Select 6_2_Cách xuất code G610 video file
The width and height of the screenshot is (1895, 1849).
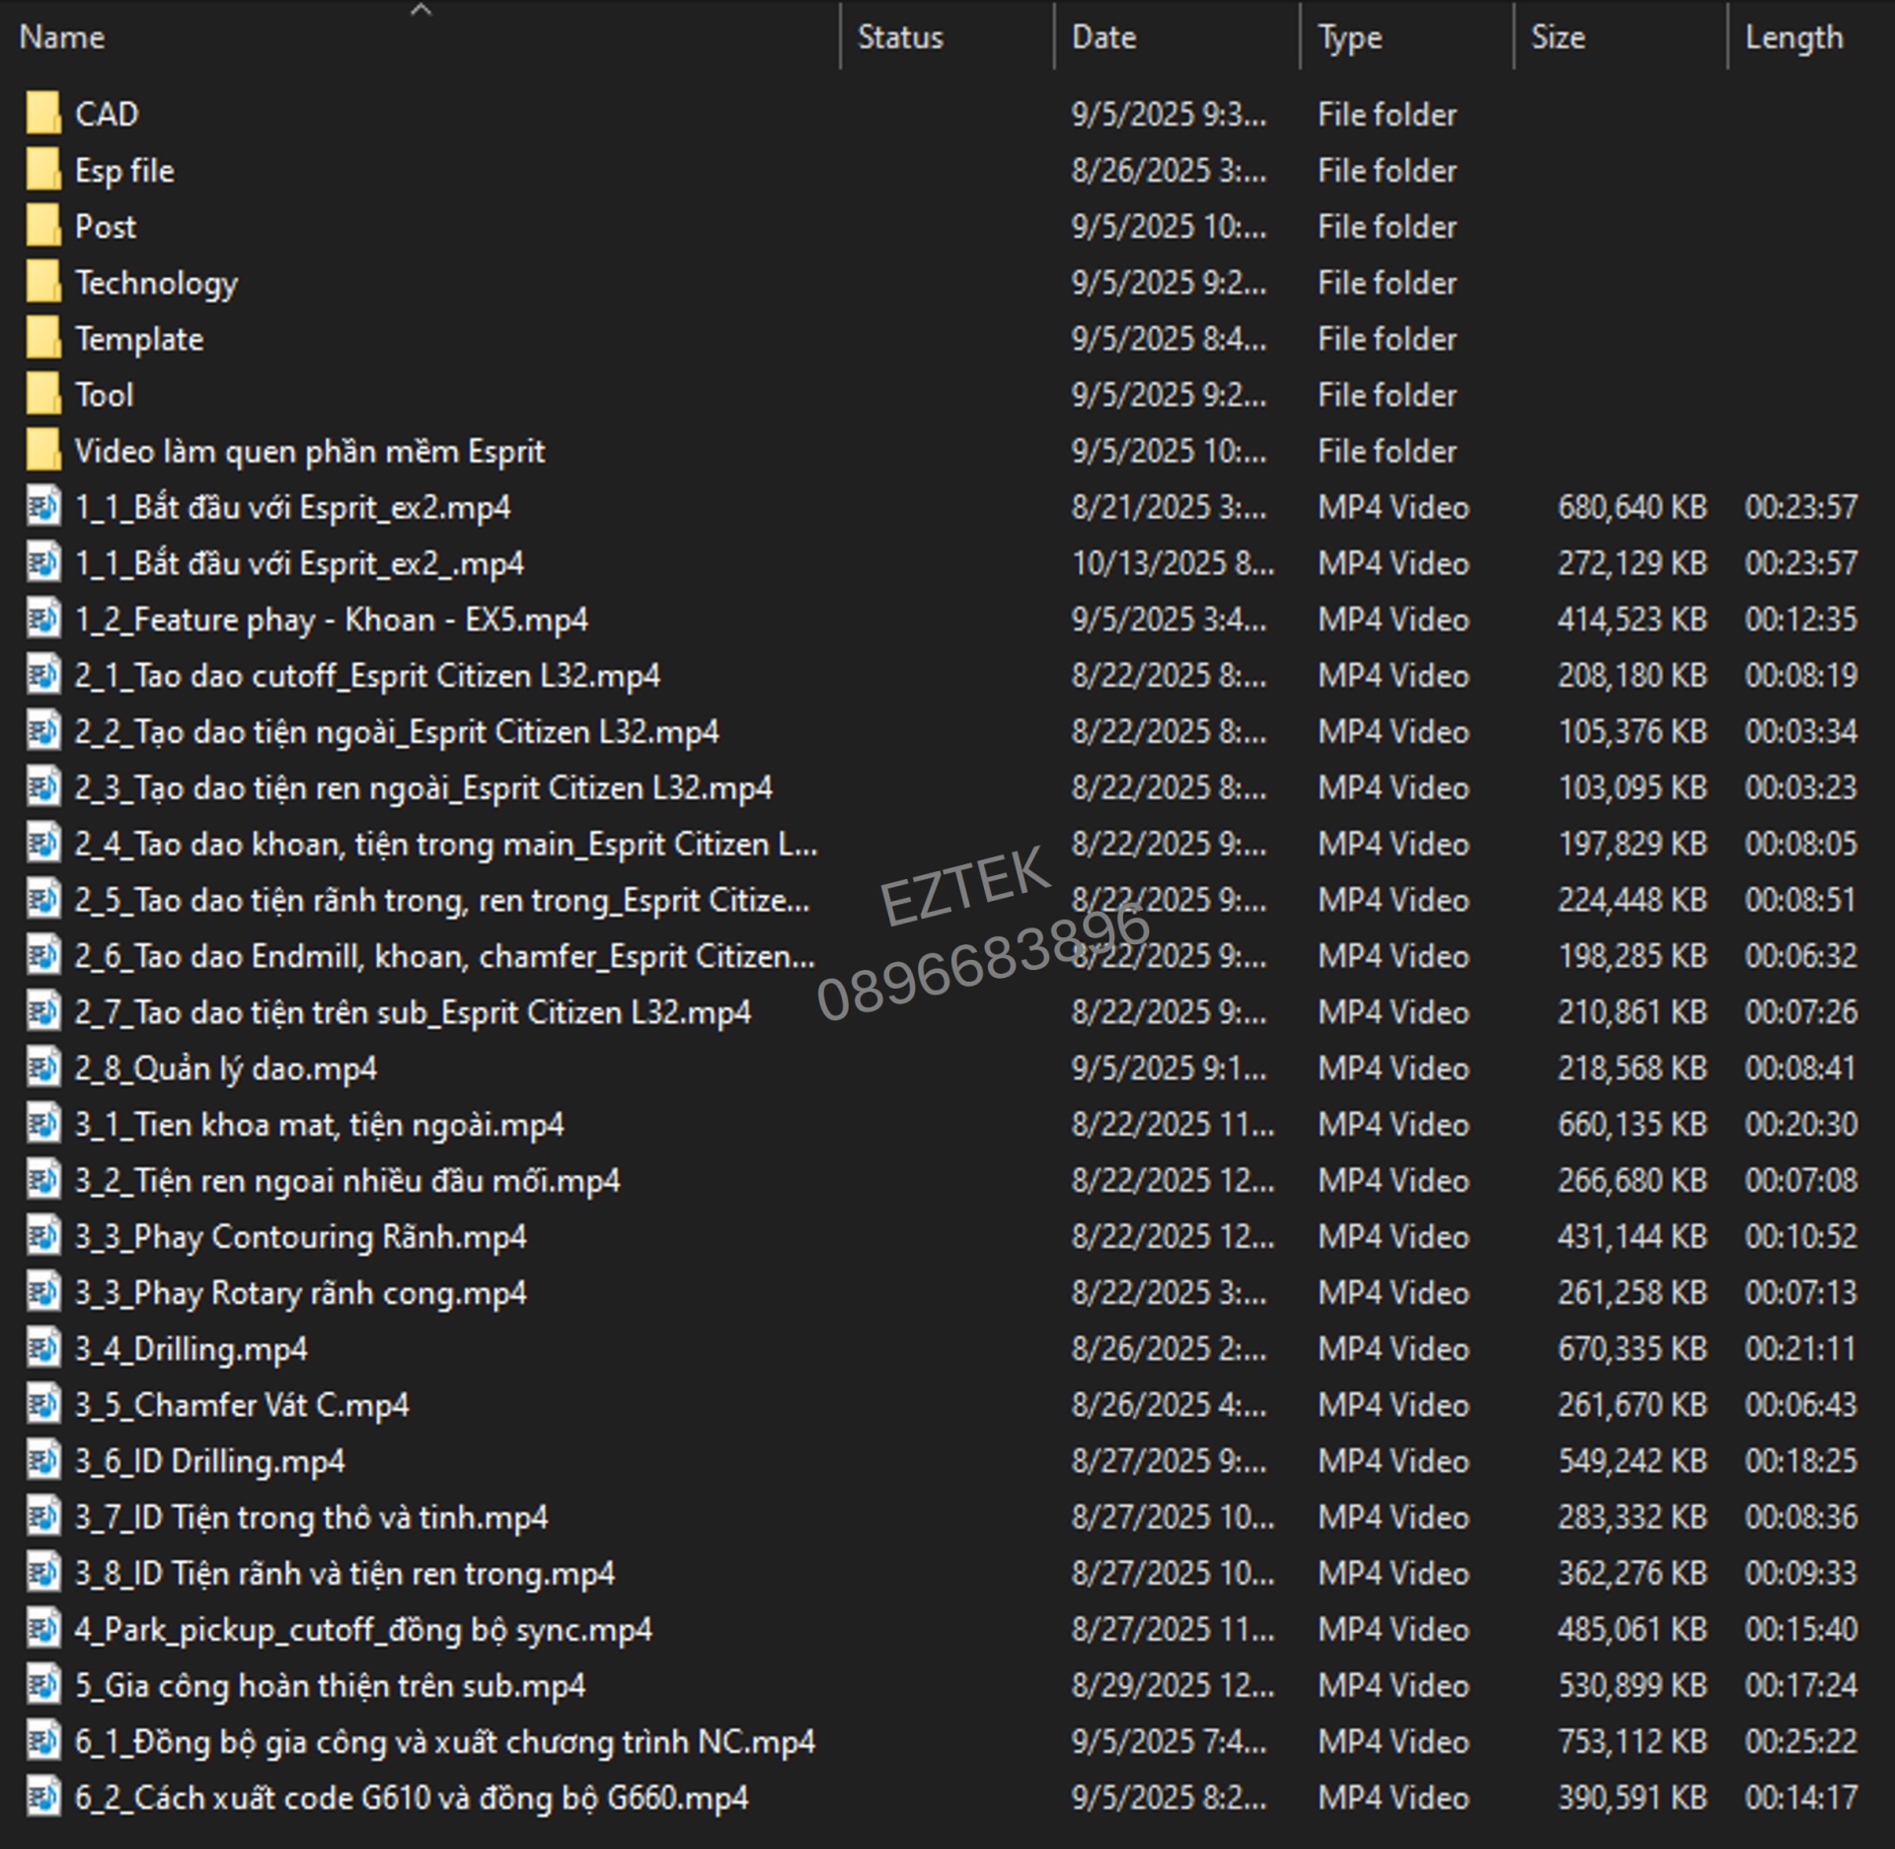pos(411,1798)
